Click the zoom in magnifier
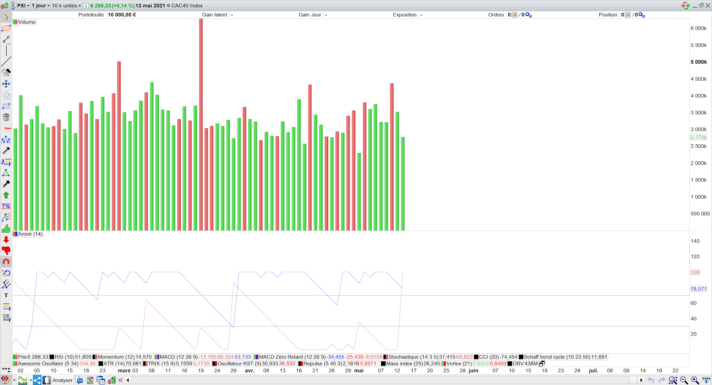The image size is (712, 385). (x=695, y=380)
